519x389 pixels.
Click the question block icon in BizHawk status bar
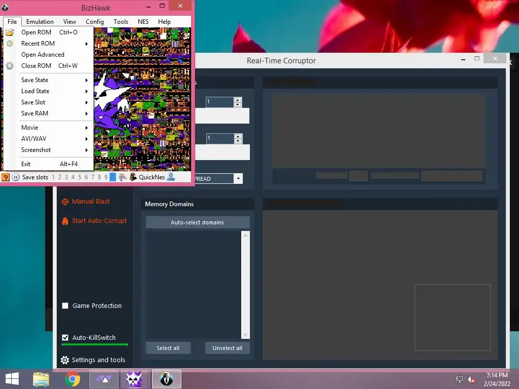6,177
